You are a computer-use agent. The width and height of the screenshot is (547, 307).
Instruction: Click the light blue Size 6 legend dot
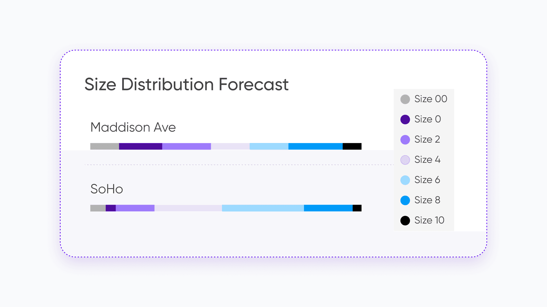pos(405,180)
